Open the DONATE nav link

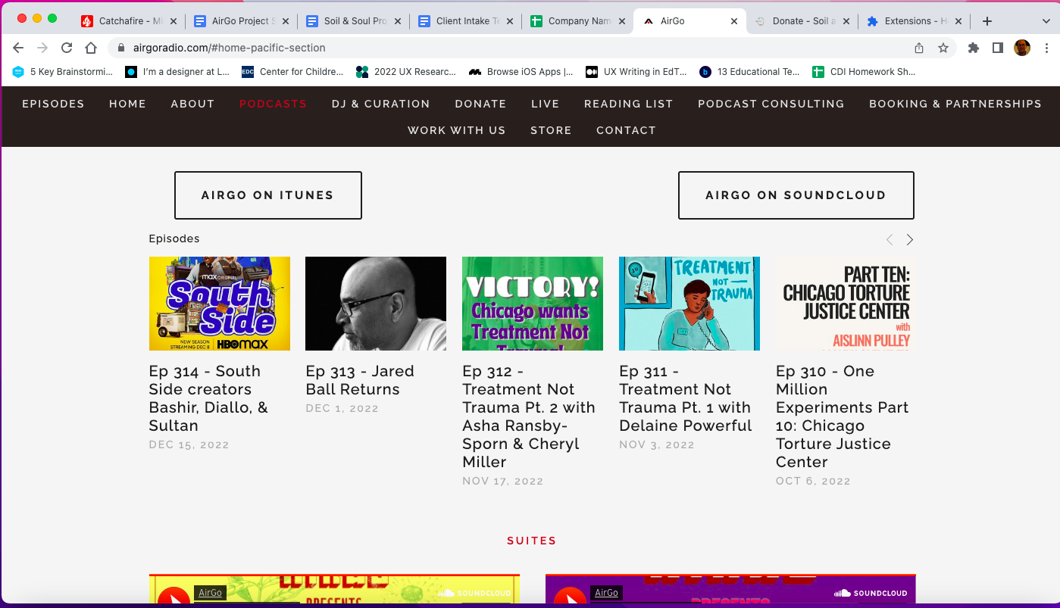click(x=480, y=104)
